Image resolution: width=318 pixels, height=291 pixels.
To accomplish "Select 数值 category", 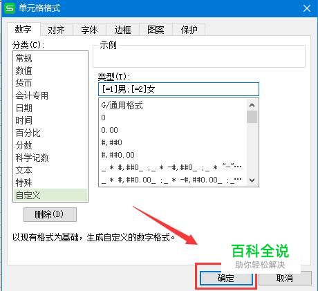I will click(x=50, y=71).
